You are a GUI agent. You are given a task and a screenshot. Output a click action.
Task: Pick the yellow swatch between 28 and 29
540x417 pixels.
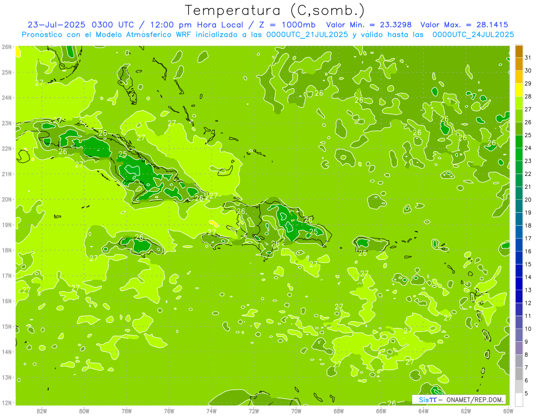click(519, 90)
